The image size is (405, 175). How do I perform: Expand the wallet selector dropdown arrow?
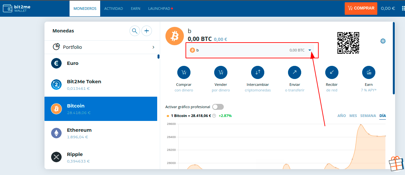tap(310, 50)
